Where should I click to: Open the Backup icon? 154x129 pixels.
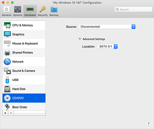click(x=54, y=9)
